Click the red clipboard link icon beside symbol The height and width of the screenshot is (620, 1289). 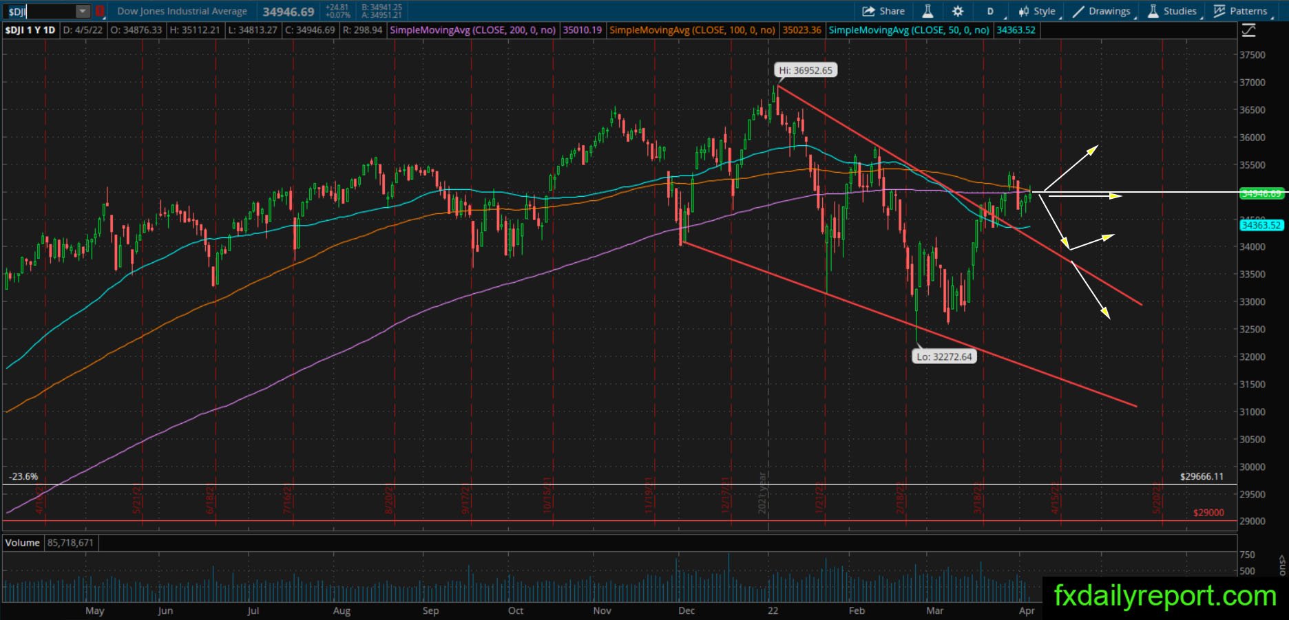[x=100, y=11]
